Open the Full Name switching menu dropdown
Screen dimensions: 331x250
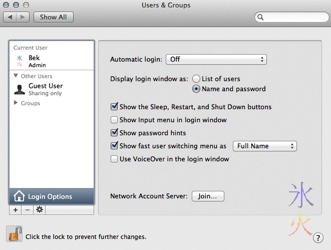[x=265, y=146]
